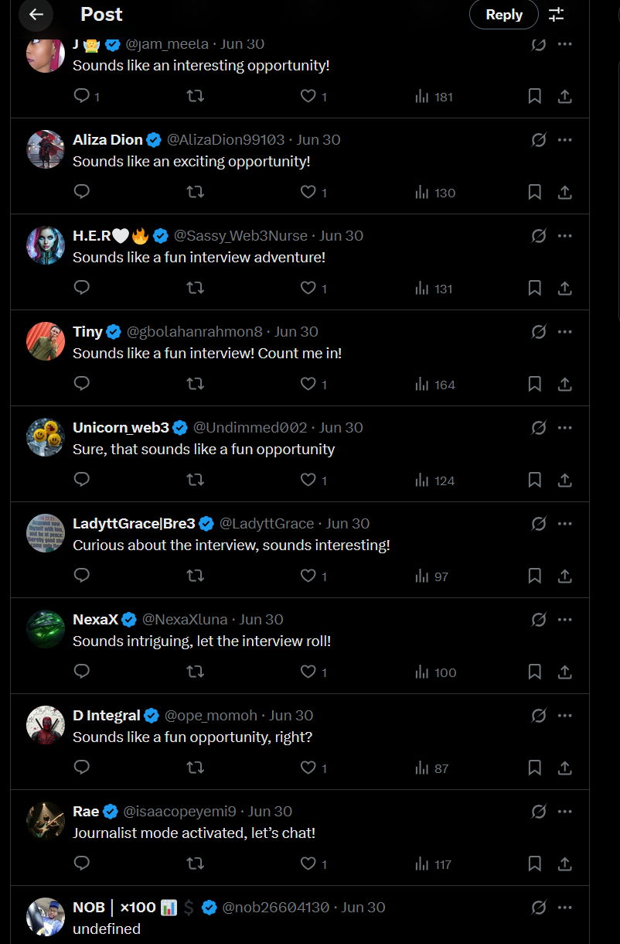Open Rae's profile picture
The width and height of the screenshot is (620, 944).
[46, 821]
